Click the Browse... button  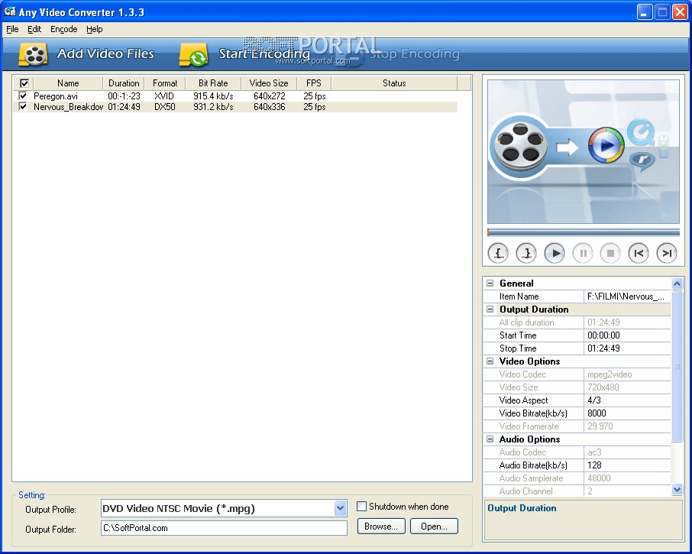click(381, 526)
